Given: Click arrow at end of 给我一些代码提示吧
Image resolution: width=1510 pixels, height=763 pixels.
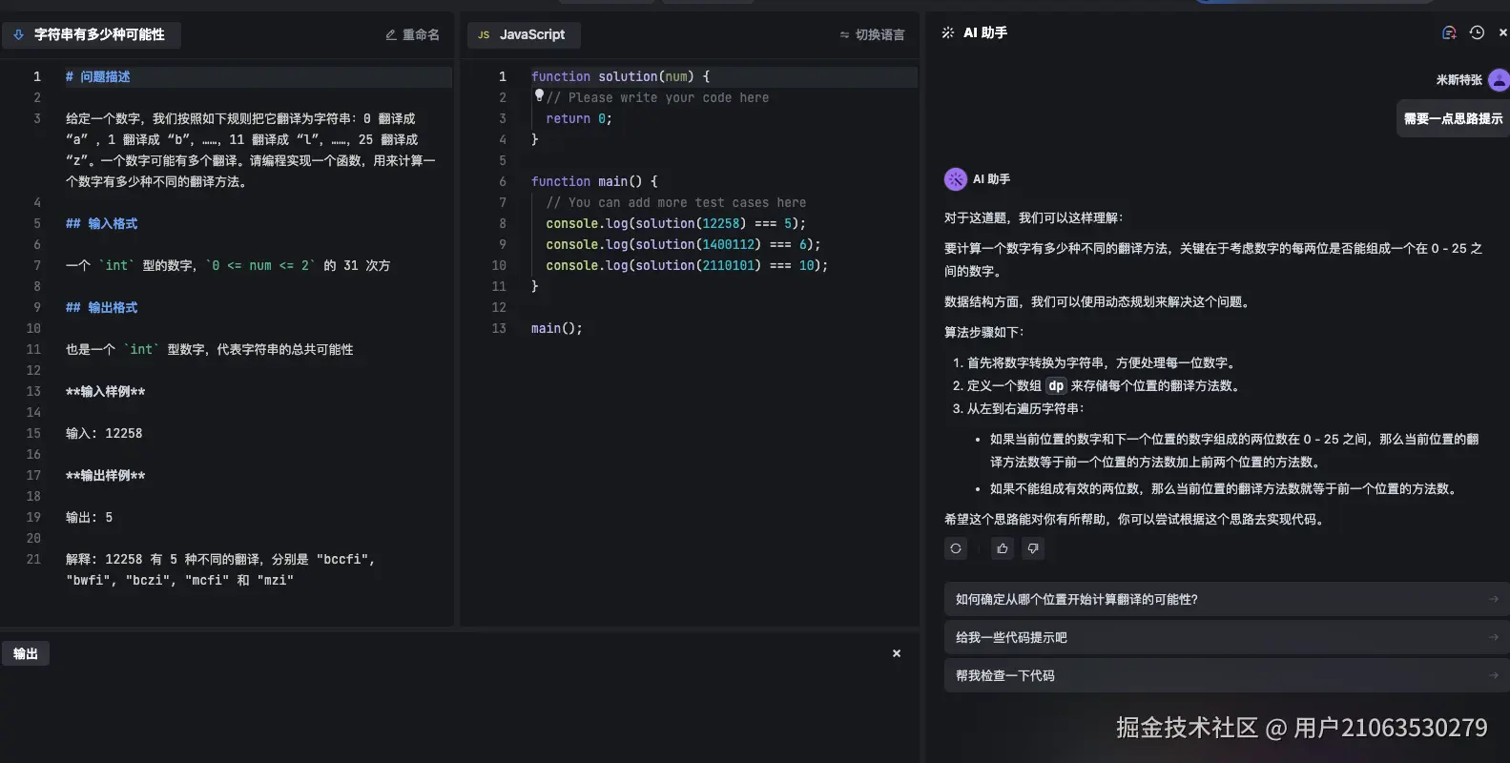Looking at the screenshot, I should [x=1494, y=637].
